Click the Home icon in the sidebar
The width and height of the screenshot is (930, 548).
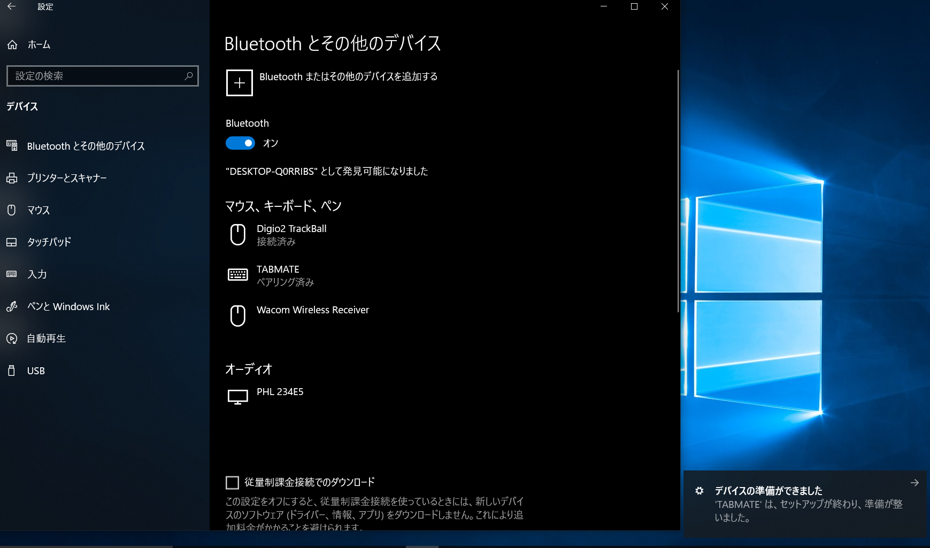click(12, 45)
